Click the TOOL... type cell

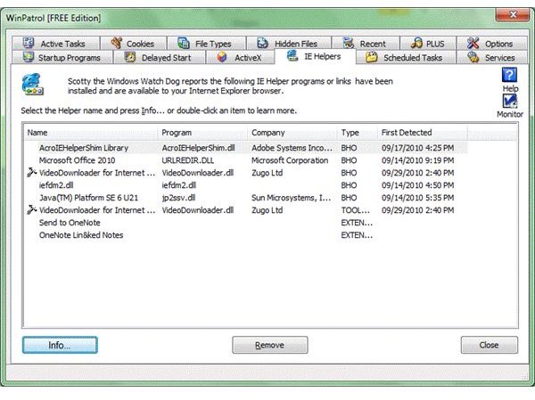pos(356,210)
